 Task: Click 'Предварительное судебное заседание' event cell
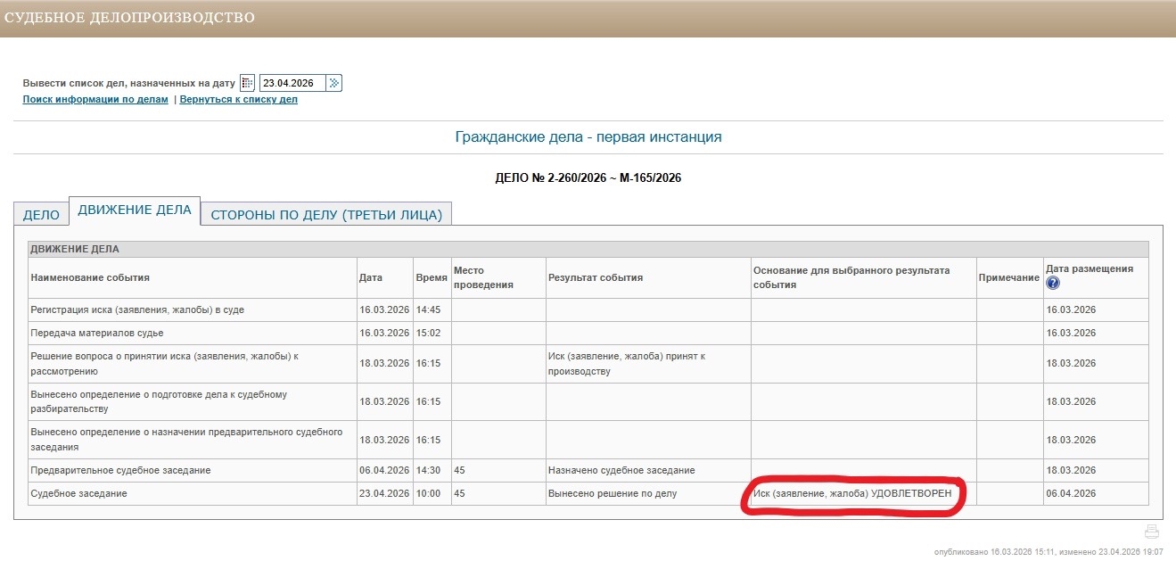click(120, 470)
